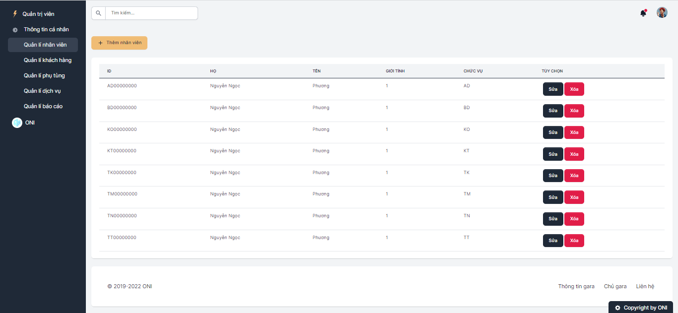Select ID cell TN00000000
The height and width of the screenshot is (313, 678).
122,216
